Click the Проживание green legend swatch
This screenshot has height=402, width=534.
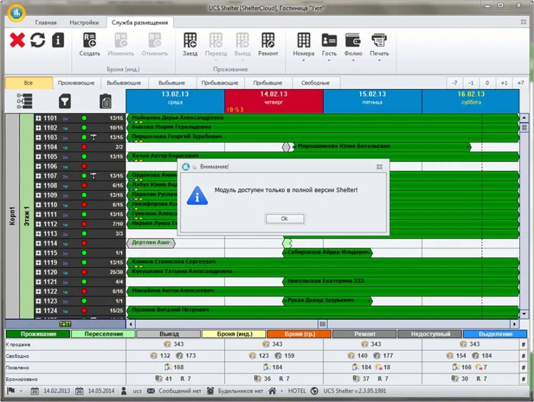tap(38, 334)
